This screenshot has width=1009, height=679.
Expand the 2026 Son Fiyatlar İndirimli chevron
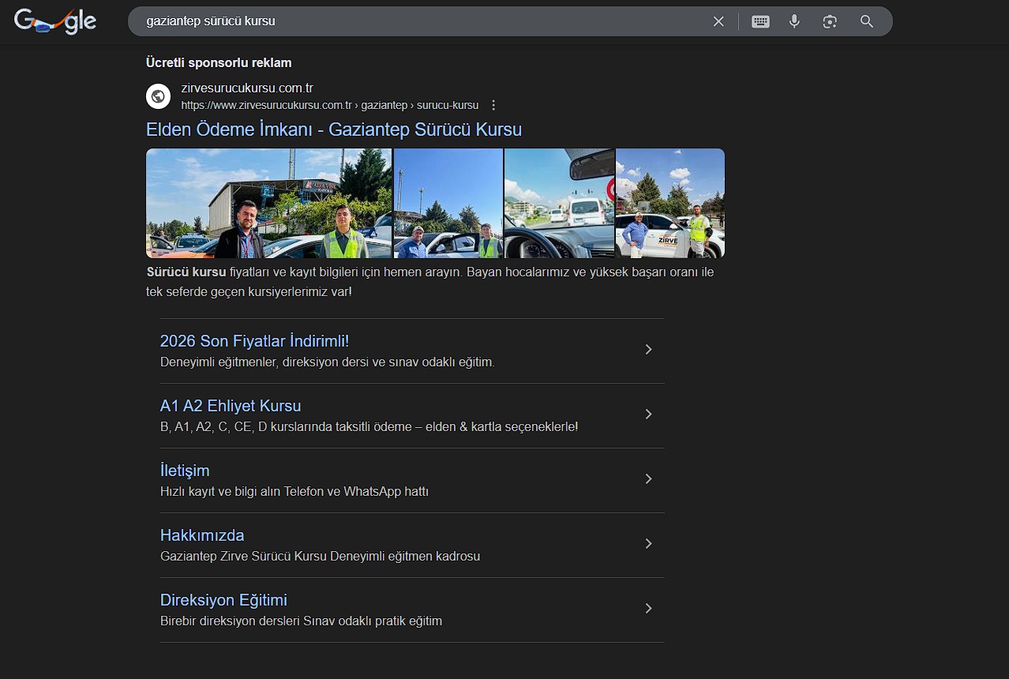[x=648, y=349]
